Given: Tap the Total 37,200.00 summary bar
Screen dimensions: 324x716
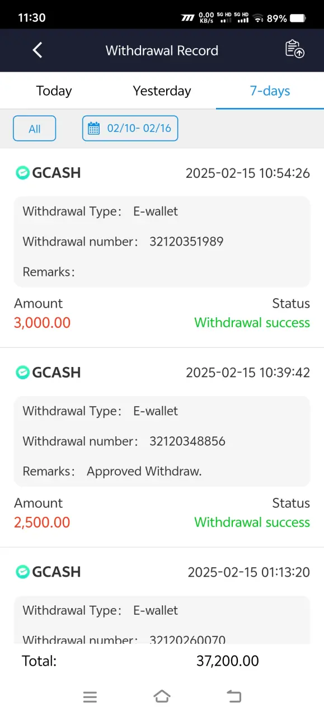Looking at the screenshot, I should (162, 661).
